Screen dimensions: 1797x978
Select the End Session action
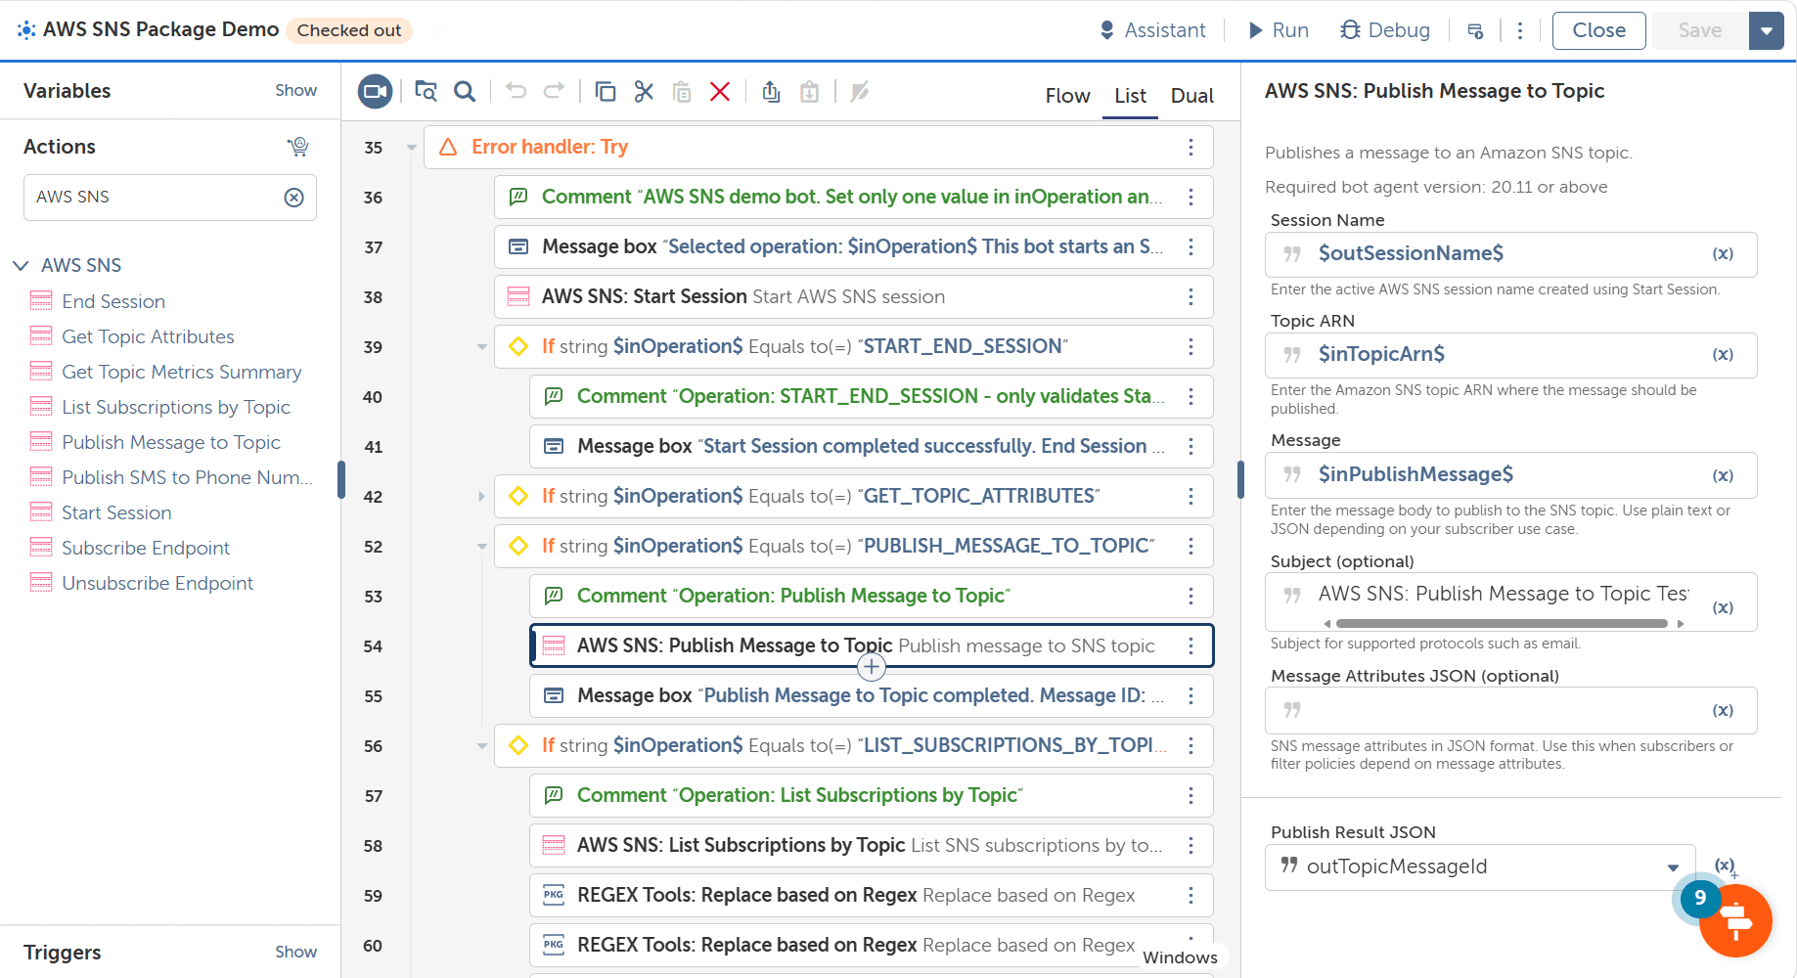pyautogui.click(x=113, y=301)
